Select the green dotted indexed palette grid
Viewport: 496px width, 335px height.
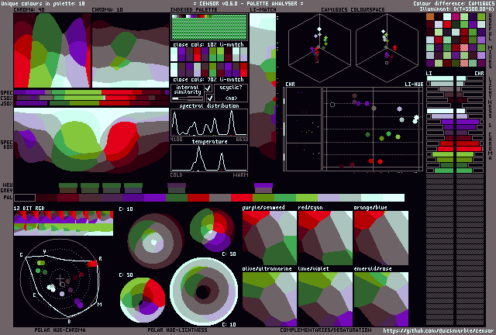coord(209,27)
